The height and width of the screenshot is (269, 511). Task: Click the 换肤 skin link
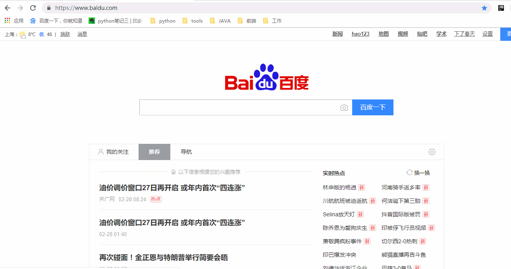coord(65,34)
